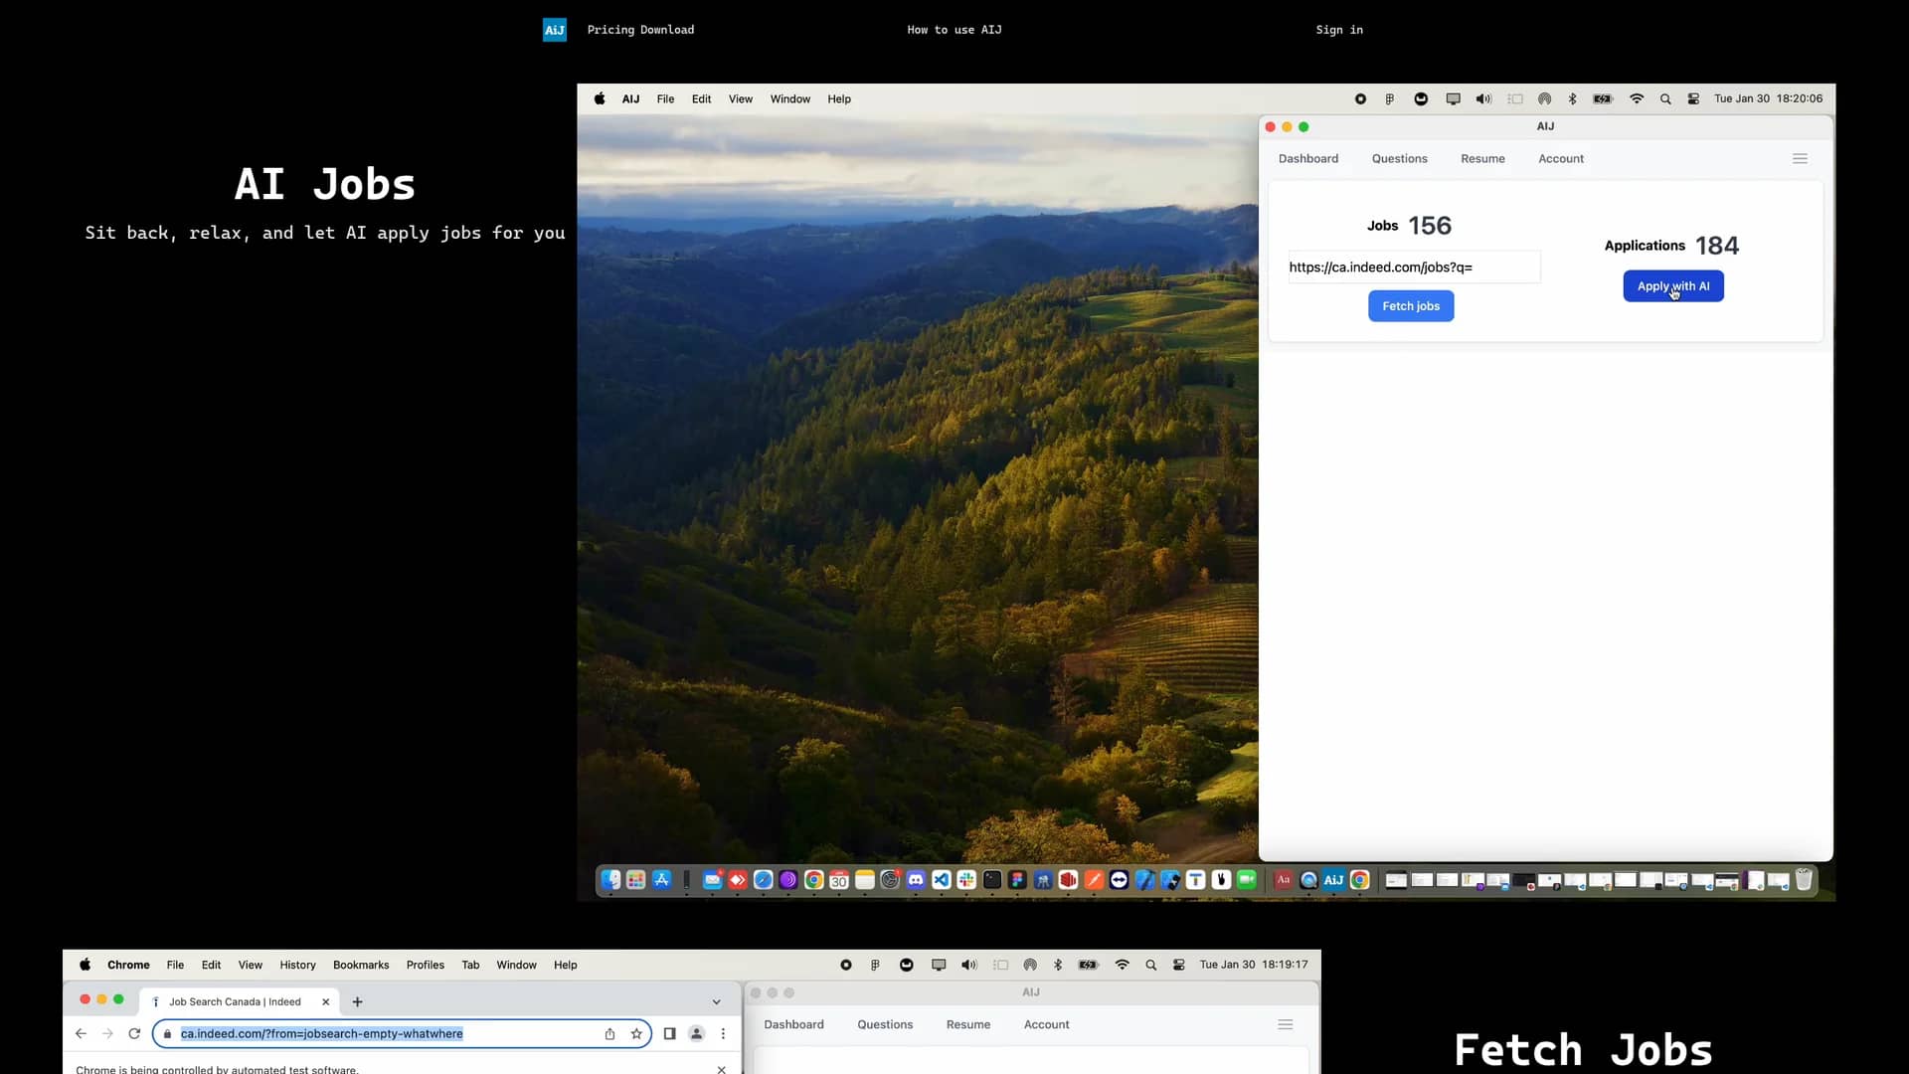Open the App Store from the dock
The image size is (1909, 1074).
point(662,880)
